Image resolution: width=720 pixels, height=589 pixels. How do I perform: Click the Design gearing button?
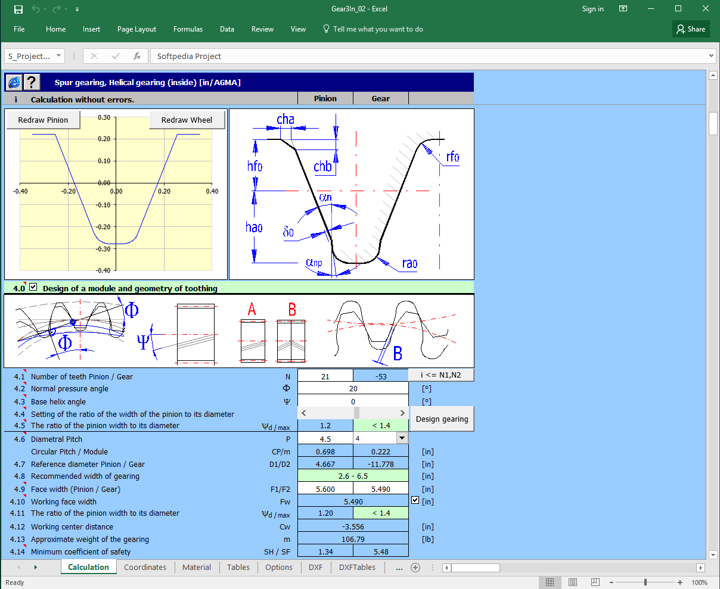pos(442,419)
